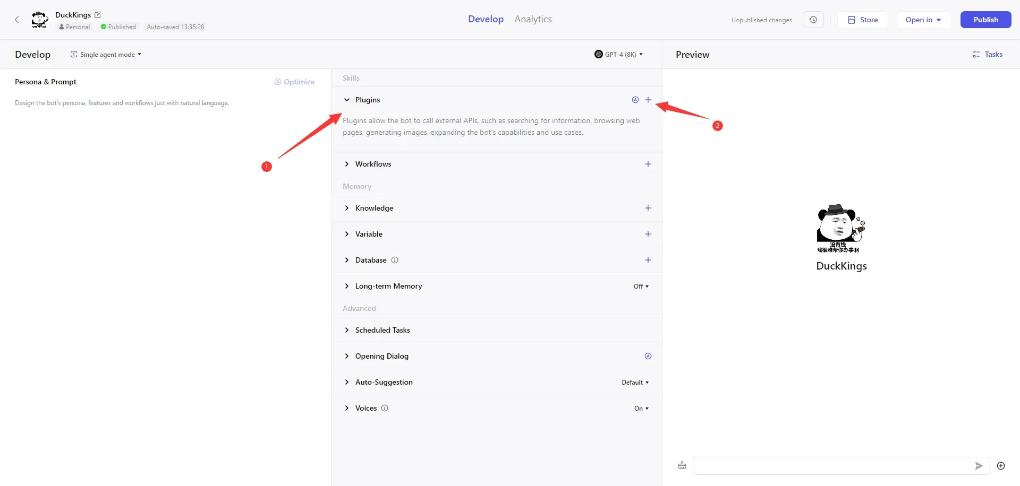The width and height of the screenshot is (1020, 486).
Task: Publish the bot
Action: (x=985, y=20)
